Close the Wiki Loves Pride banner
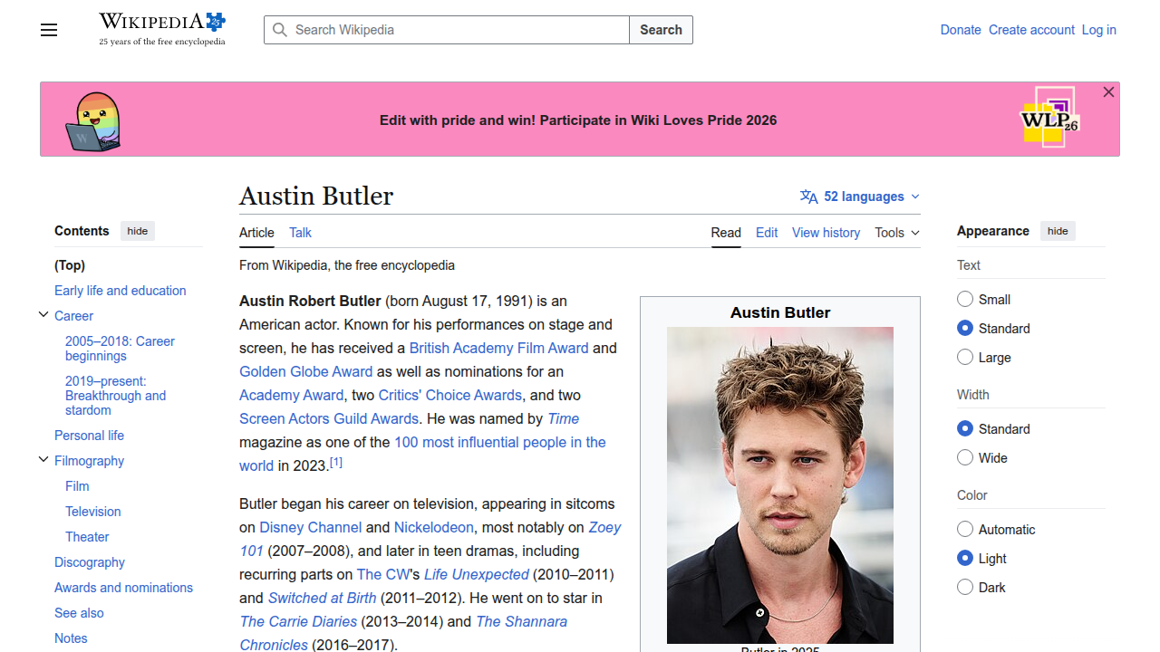 click(x=1108, y=92)
